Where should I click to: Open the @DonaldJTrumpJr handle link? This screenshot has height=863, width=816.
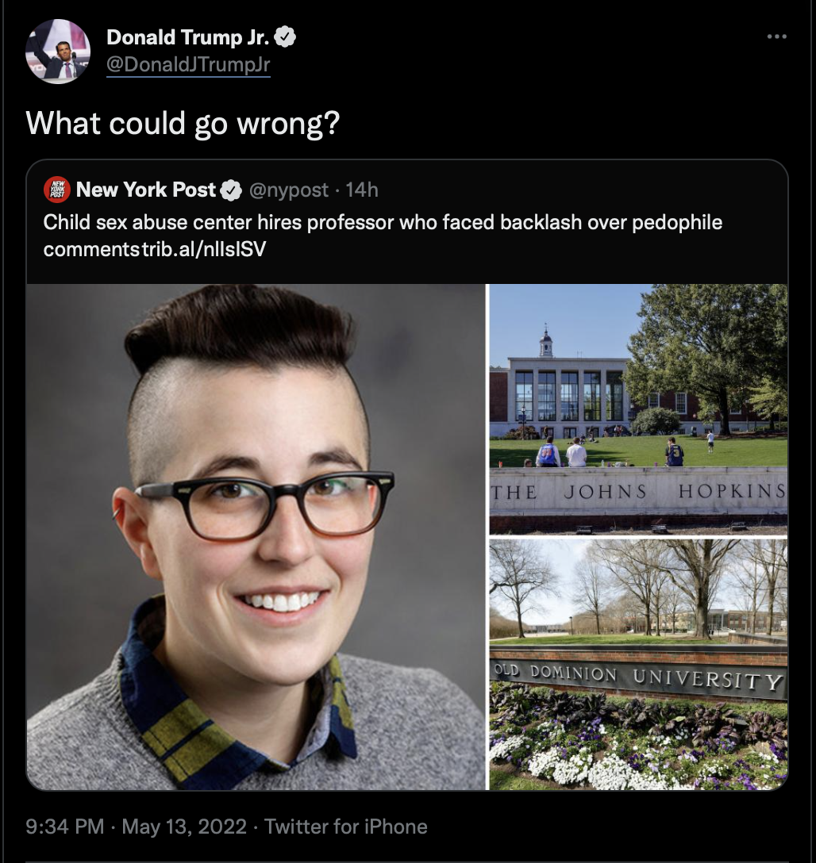[188, 64]
